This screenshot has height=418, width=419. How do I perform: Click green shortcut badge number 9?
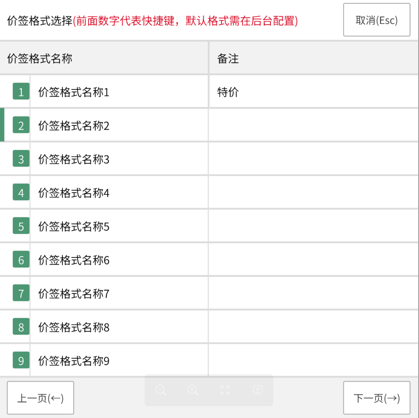tap(21, 360)
